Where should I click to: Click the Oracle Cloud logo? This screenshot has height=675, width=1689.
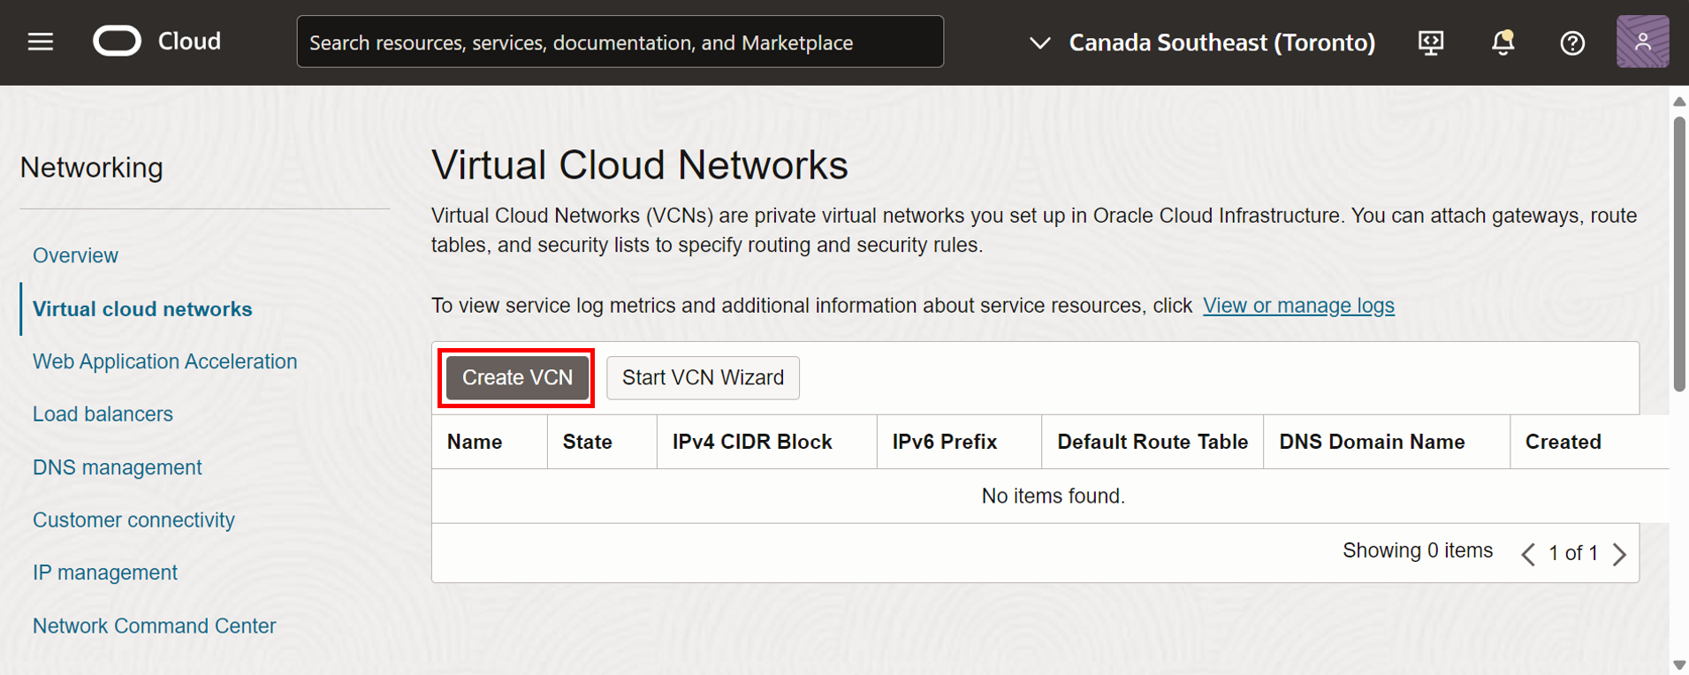(117, 42)
